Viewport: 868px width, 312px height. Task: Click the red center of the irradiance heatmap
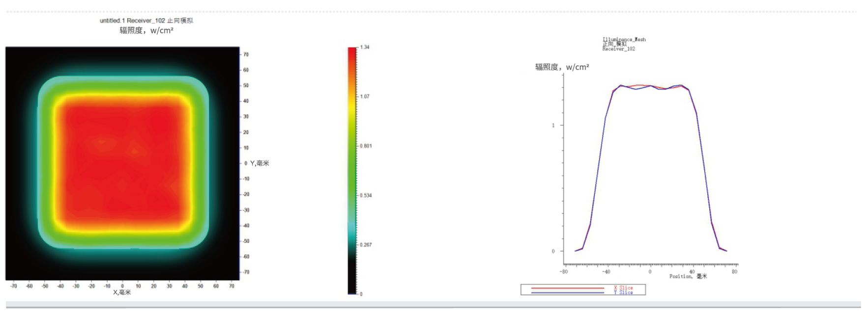pos(123,163)
